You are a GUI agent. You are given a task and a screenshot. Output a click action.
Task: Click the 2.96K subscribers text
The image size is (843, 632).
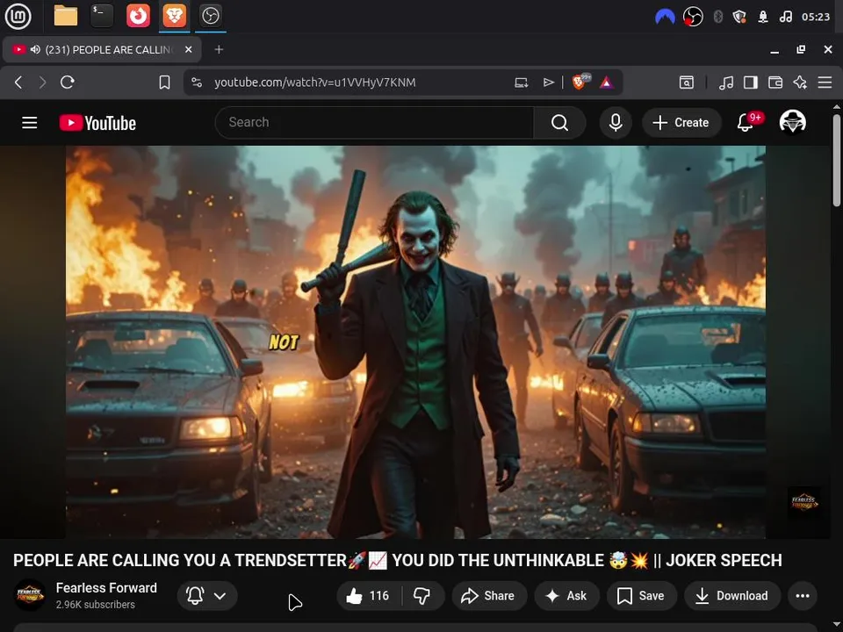coord(95,605)
